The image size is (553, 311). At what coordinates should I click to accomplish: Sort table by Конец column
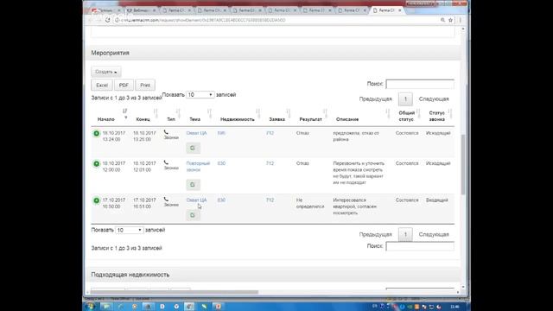(x=143, y=119)
